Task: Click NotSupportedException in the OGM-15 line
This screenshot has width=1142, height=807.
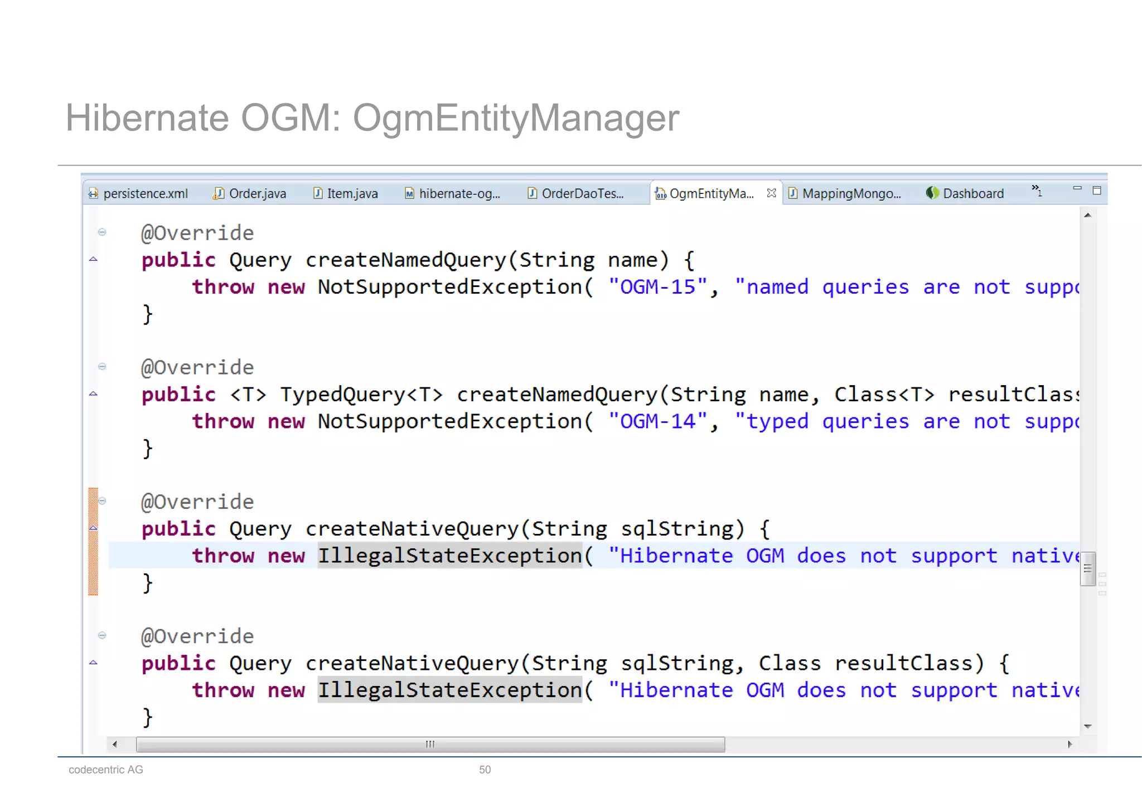Action: click(449, 287)
